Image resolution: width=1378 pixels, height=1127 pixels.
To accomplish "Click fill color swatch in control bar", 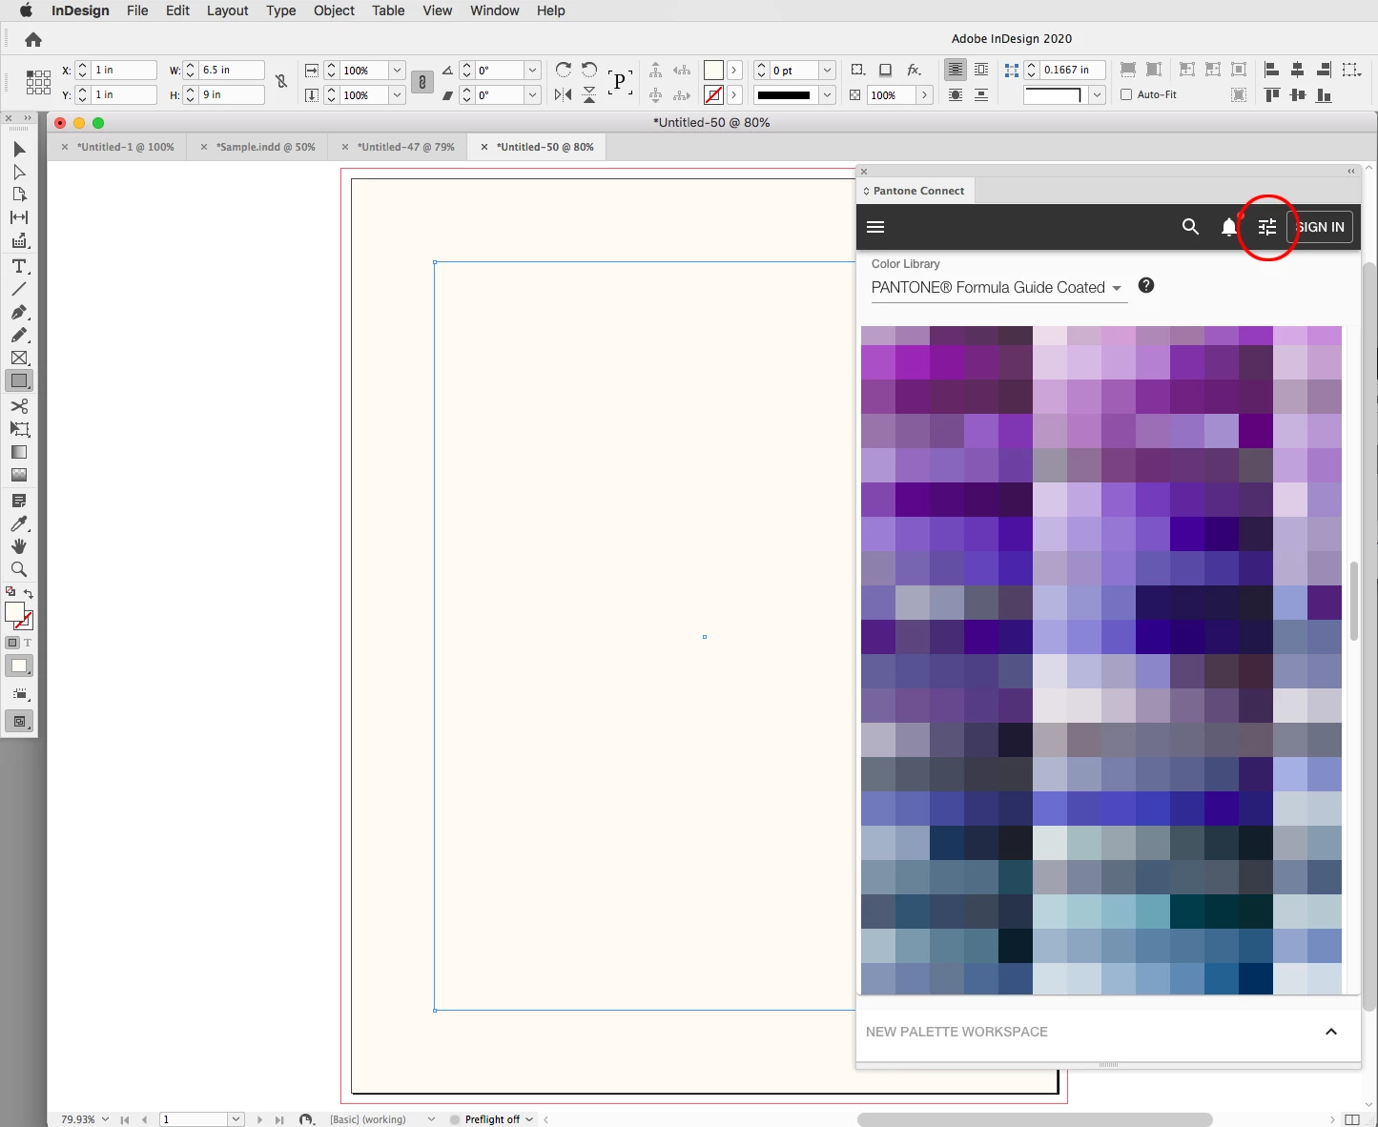I will (713, 71).
